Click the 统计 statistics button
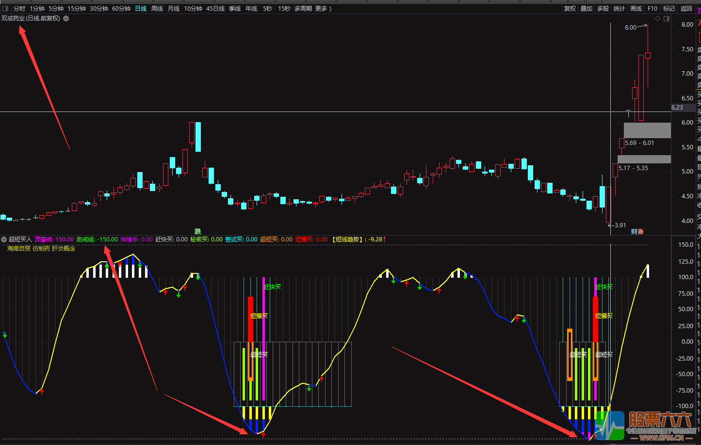701x445 pixels. point(619,8)
